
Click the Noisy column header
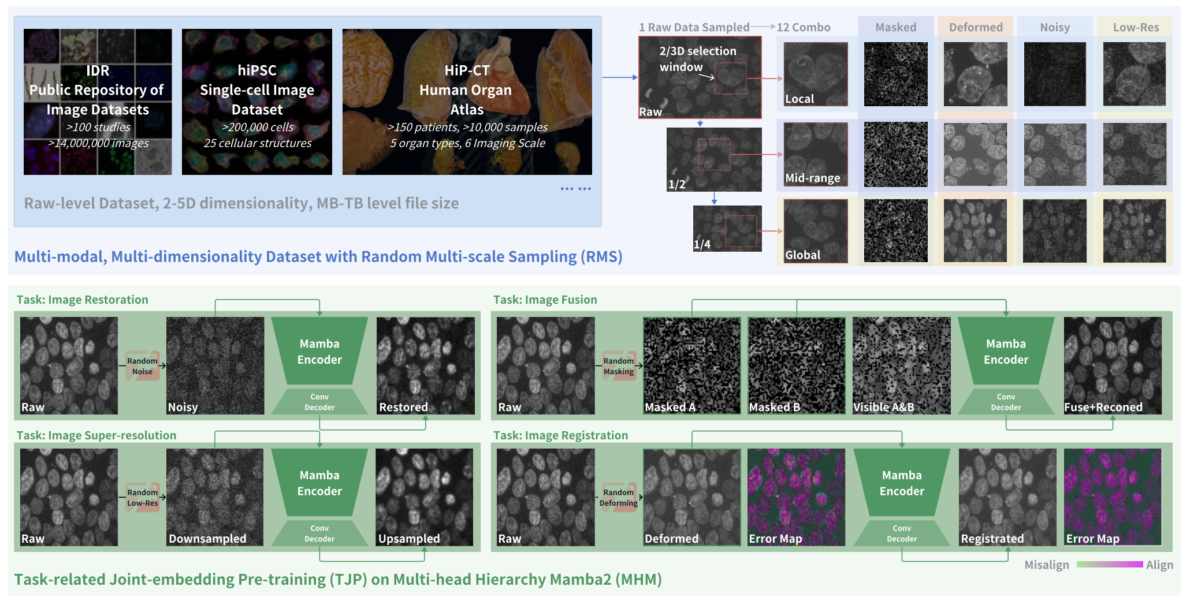click(1055, 27)
